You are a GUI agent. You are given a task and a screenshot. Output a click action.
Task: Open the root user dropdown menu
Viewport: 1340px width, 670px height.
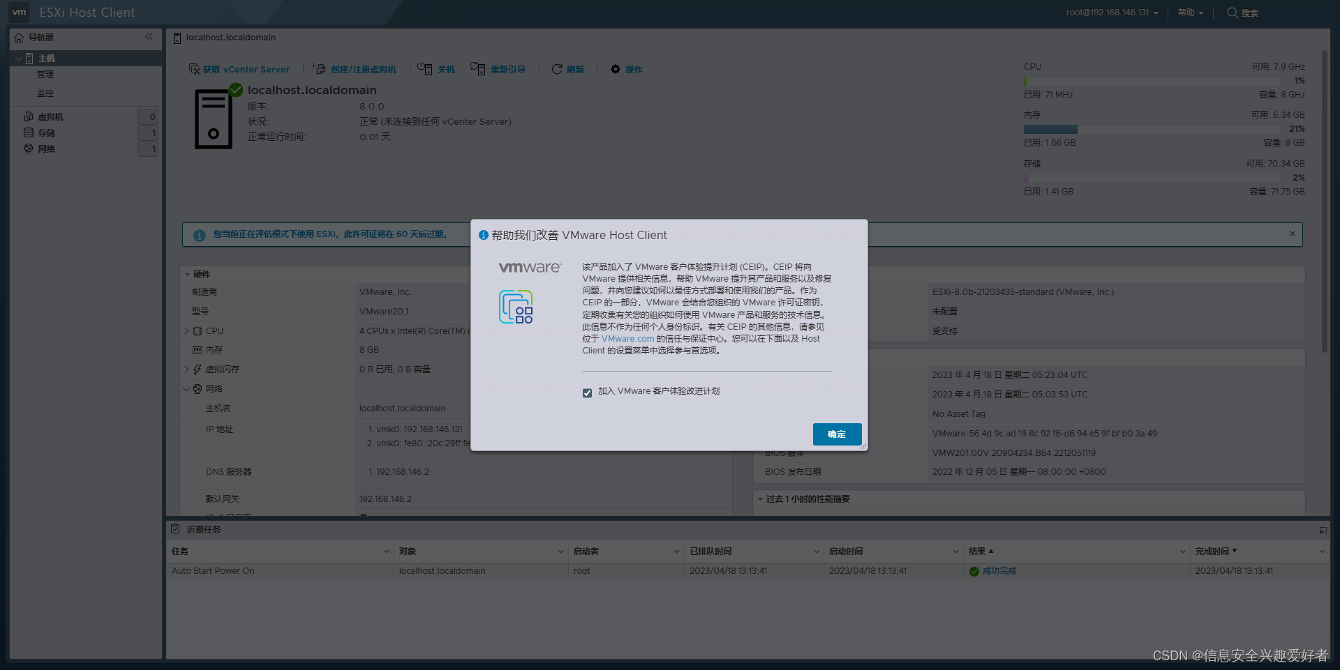pos(1112,13)
